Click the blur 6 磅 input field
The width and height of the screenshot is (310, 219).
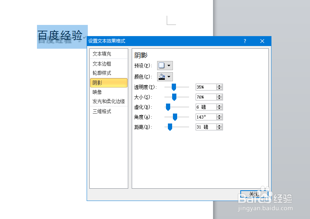[206, 107]
